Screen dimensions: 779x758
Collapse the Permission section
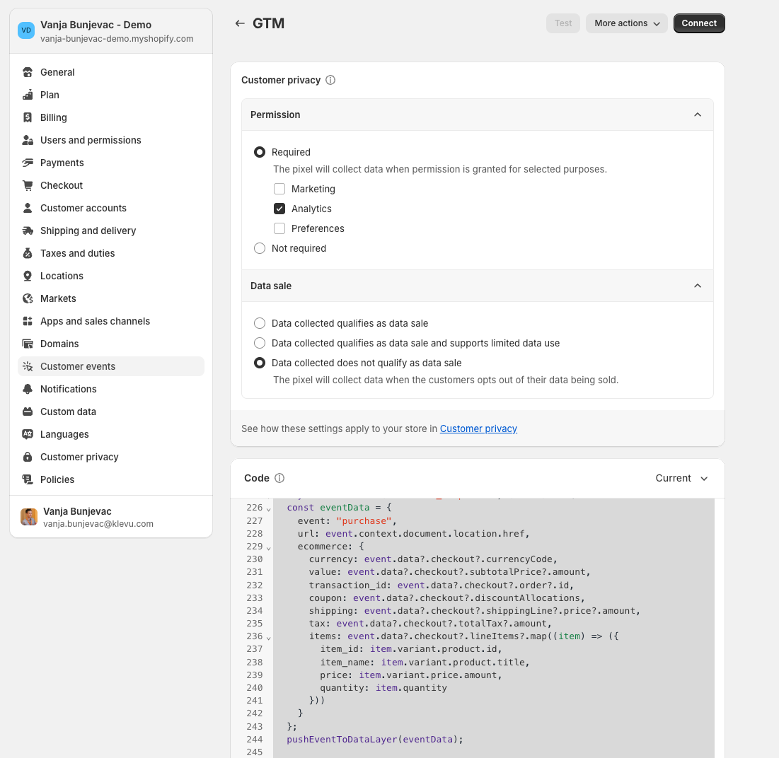697,115
